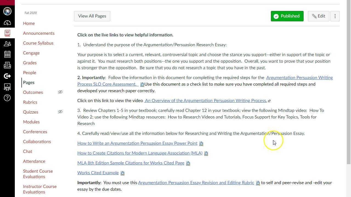Open the Inbox icon in global navigation
Screen dimensions: 351x197
point(7,65)
